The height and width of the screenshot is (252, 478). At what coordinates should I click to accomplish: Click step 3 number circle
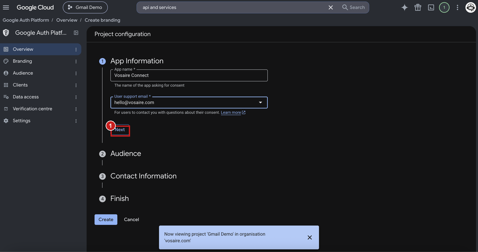pos(102,176)
